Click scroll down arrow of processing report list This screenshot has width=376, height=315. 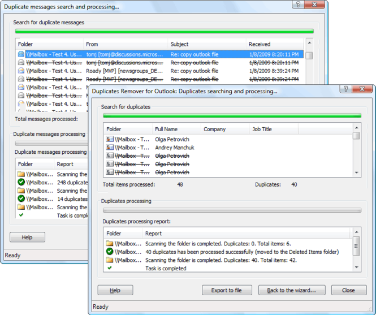click(x=357, y=267)
